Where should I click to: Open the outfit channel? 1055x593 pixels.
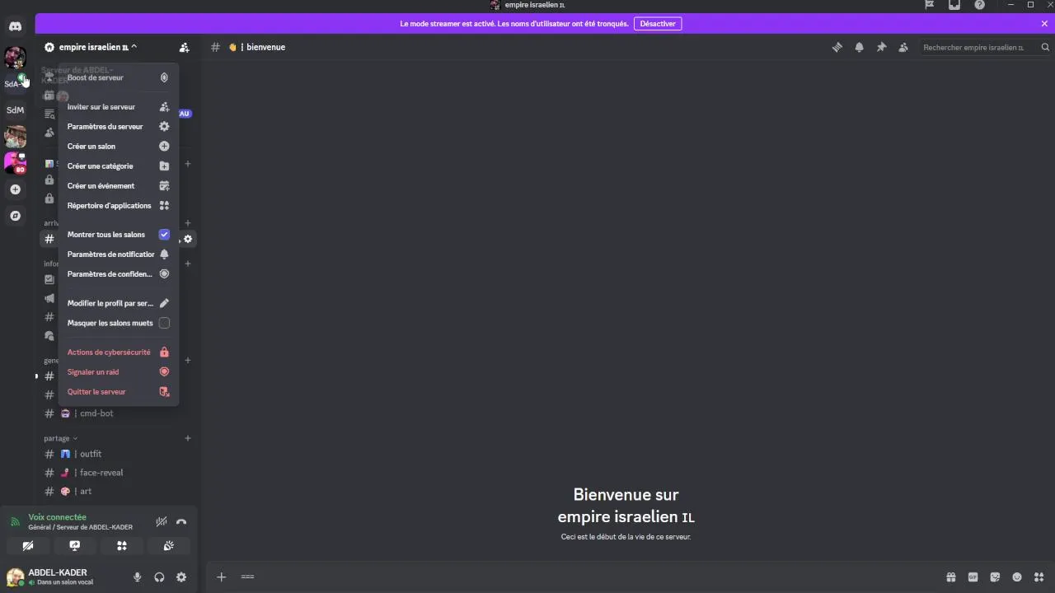(x=117, y=454)
